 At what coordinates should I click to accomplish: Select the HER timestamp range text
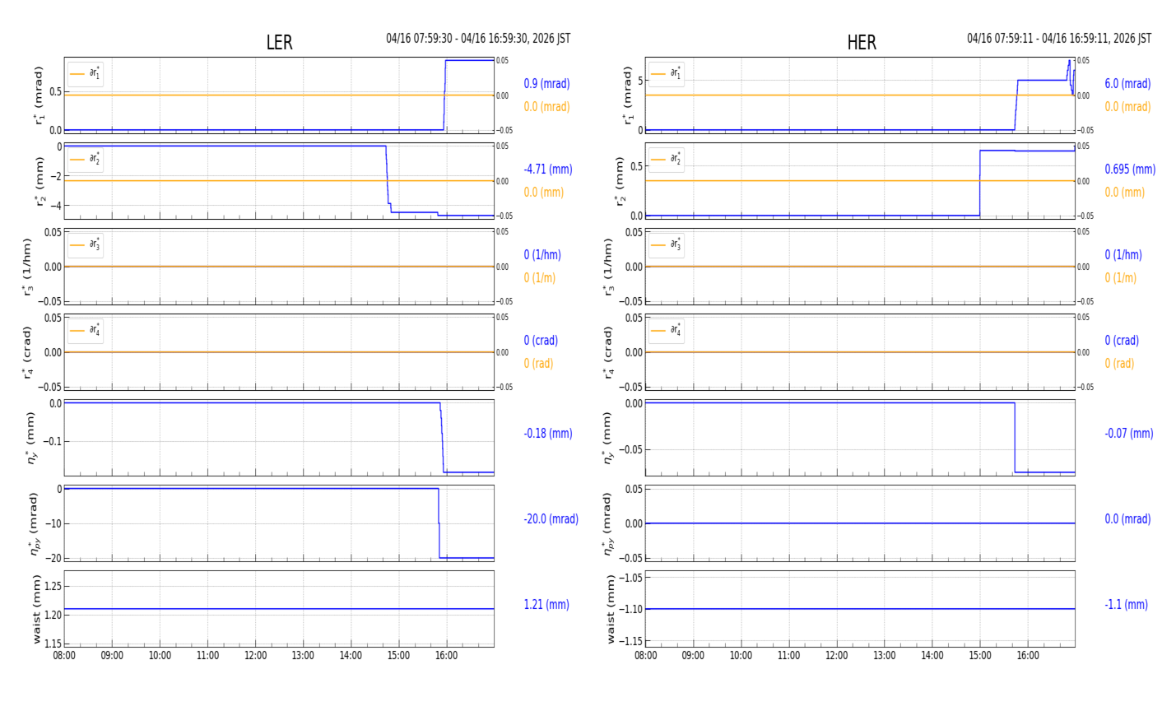(x=1058, y=39)
